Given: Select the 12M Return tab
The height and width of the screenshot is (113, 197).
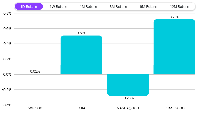Looking at the screenshot, I should coord(179,7).
